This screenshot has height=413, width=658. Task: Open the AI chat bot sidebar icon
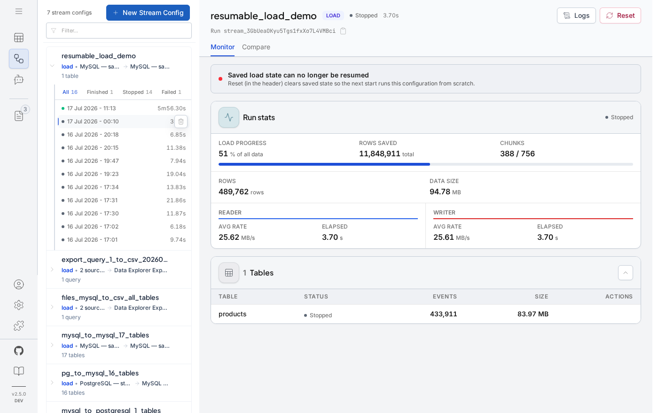pos(19,80)
